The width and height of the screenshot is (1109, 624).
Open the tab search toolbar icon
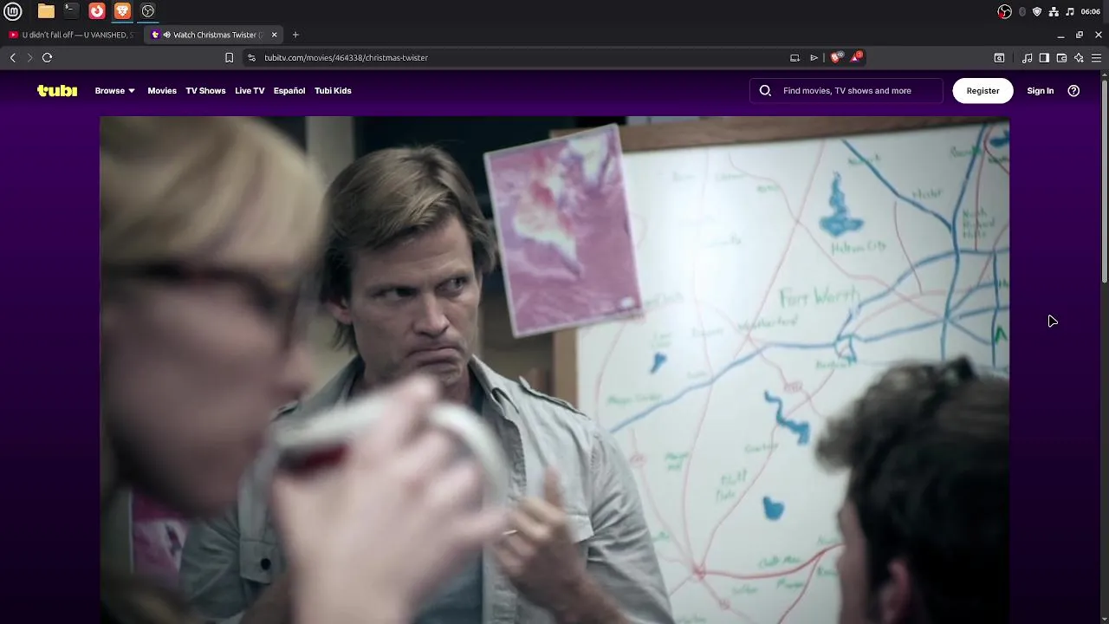999,57
